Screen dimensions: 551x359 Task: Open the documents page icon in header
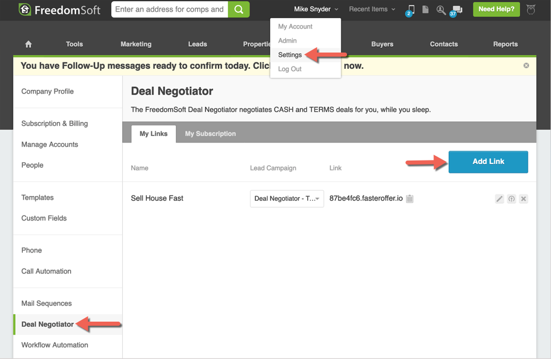tap(425, 9)
